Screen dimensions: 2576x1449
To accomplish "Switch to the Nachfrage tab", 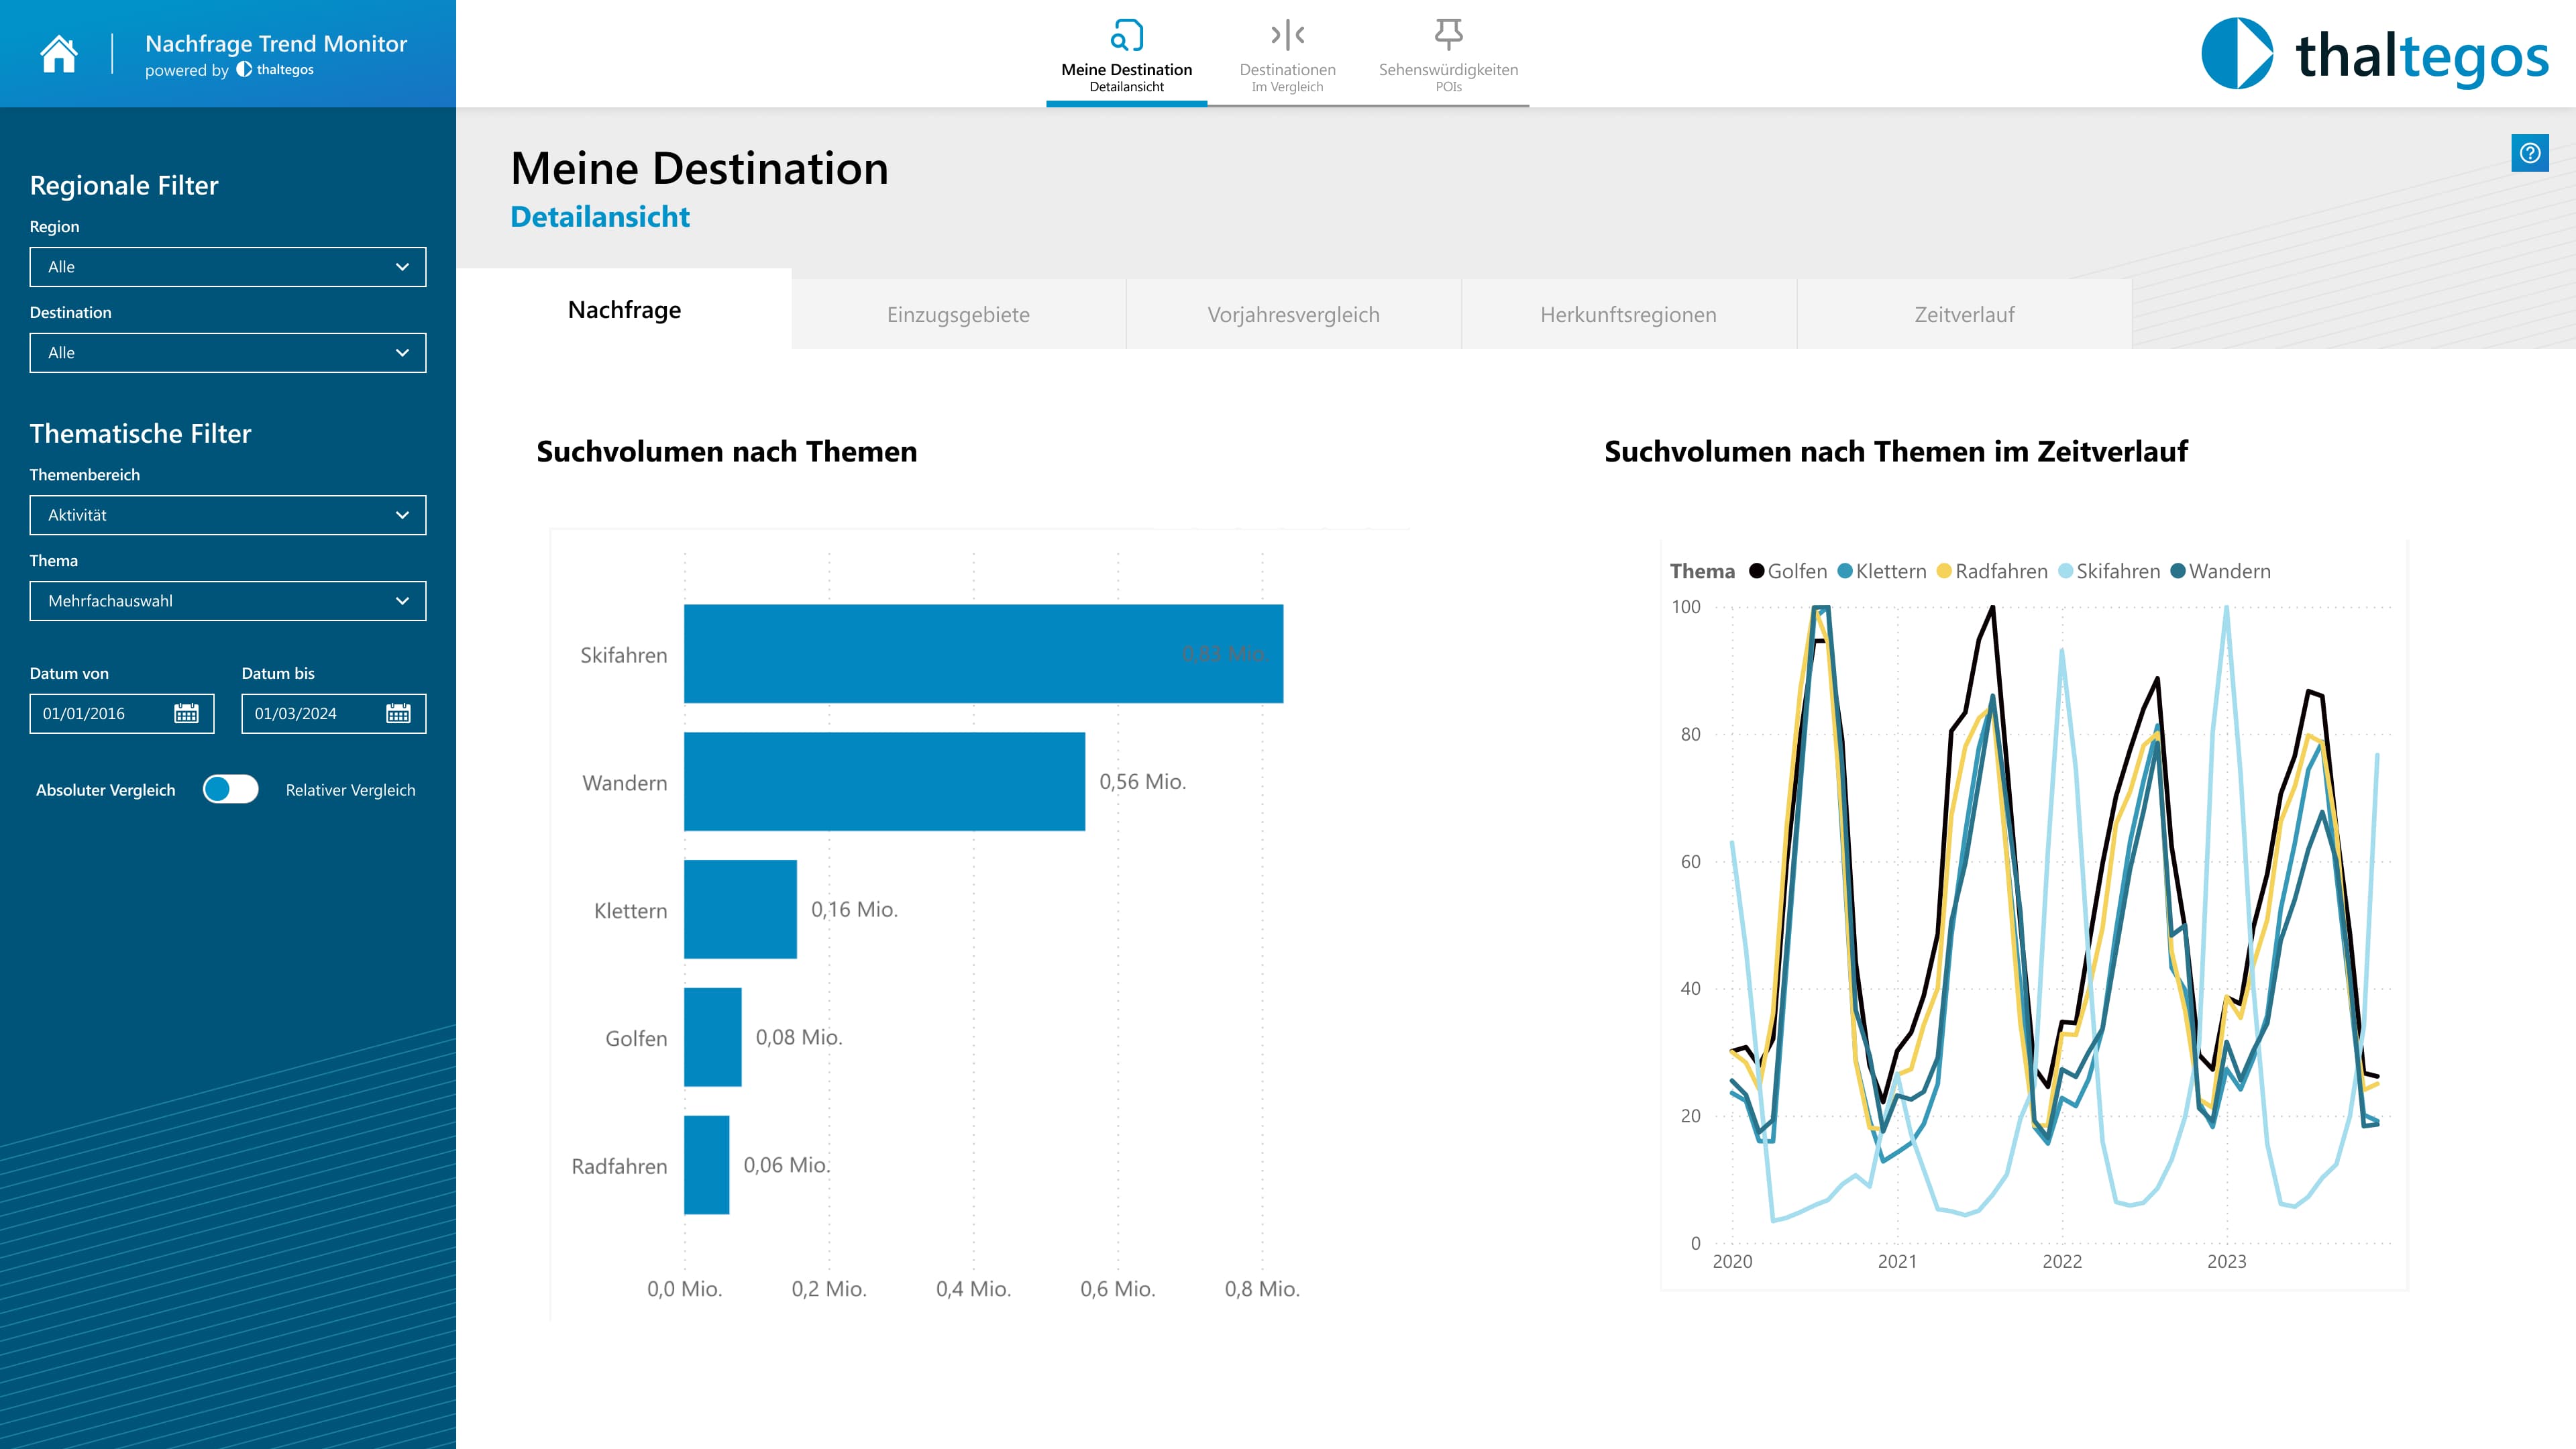I will 624,309.
